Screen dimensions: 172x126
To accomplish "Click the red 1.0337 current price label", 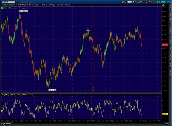I will pyautogui.click(x=165, y=44).
